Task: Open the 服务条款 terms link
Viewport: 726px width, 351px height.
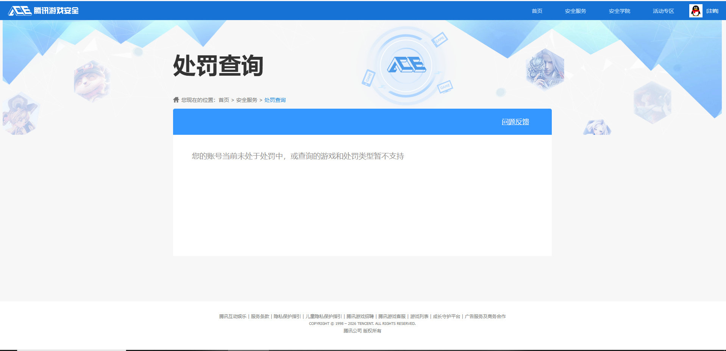Action: [260, 316]
